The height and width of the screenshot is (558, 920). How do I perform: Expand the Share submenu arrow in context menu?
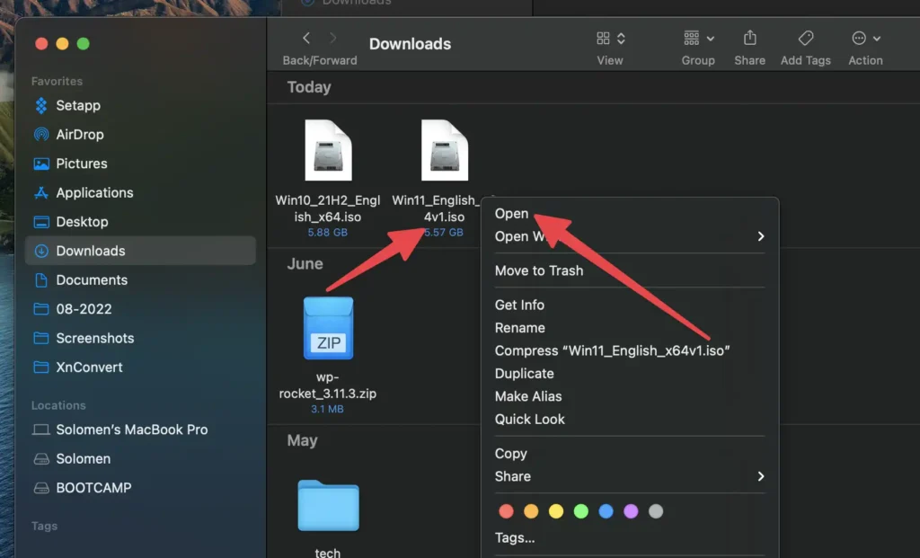coord(761,476)
